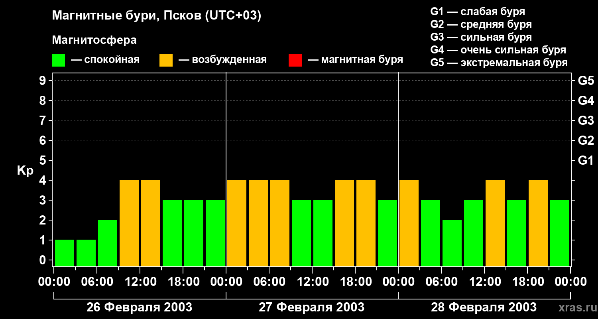Select the '27 Февраля 2003' date label
The image size is (598, 319).
coord(311,307)
